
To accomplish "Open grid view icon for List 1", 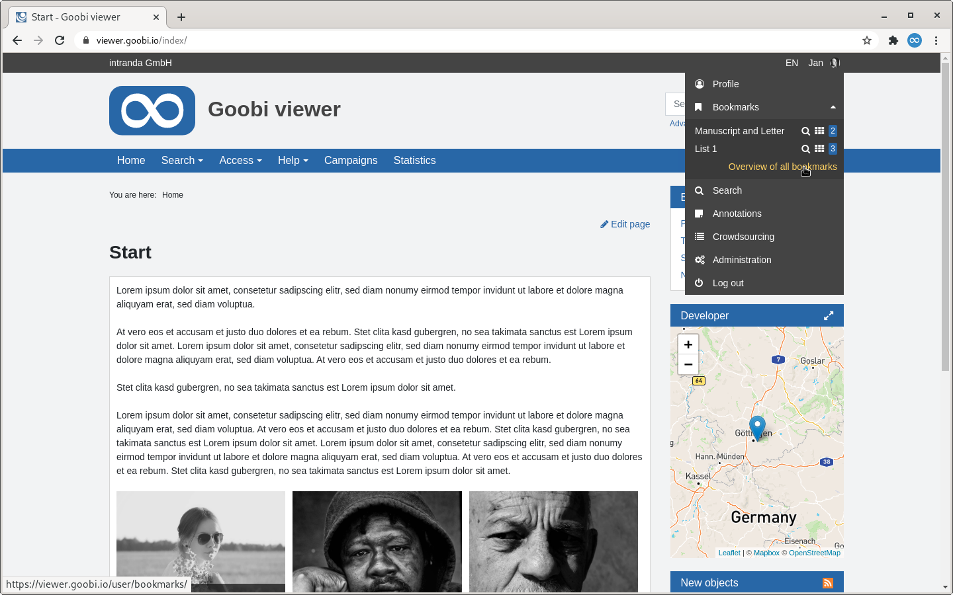I will (819, 149).
